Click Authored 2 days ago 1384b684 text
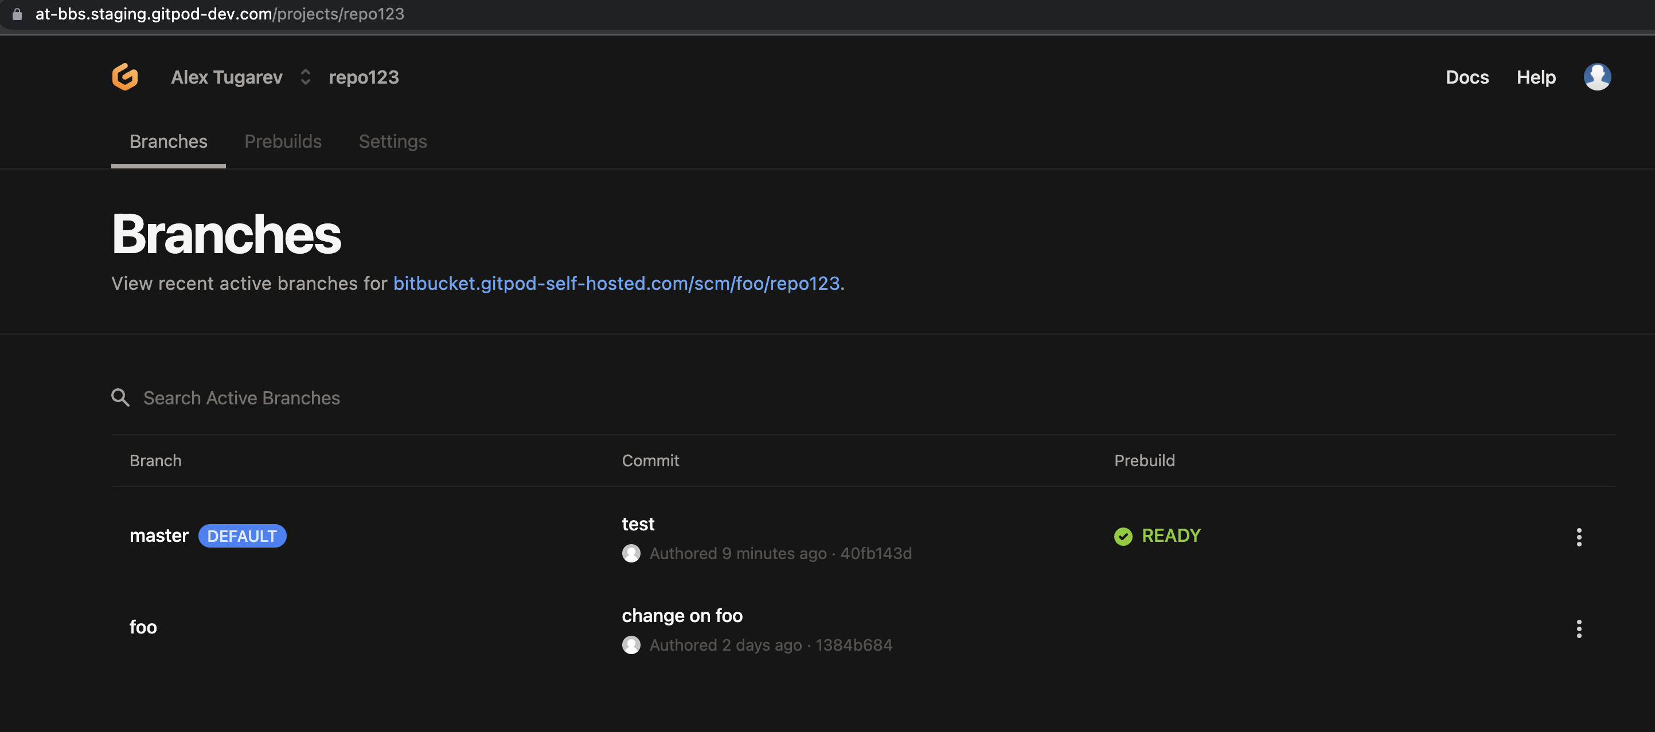Viewport: 1655px width, 732px height. (770, 646)
